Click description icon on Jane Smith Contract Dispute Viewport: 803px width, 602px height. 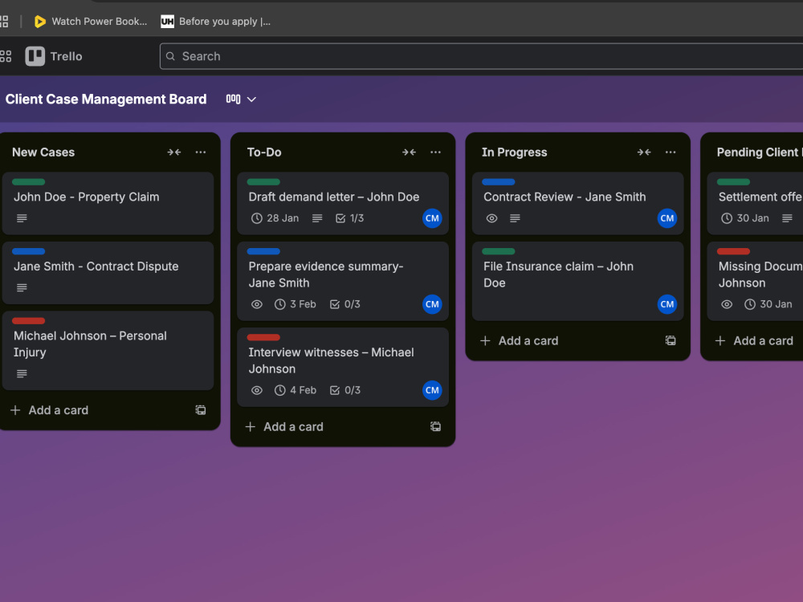point(22,287)
